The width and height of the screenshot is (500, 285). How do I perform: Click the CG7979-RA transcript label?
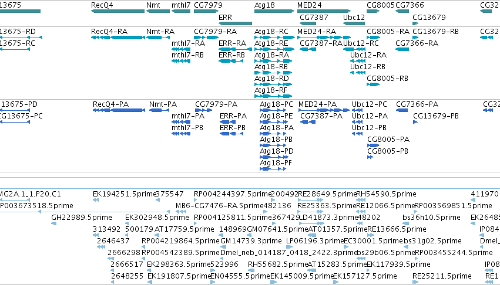(x=215, y=32)
